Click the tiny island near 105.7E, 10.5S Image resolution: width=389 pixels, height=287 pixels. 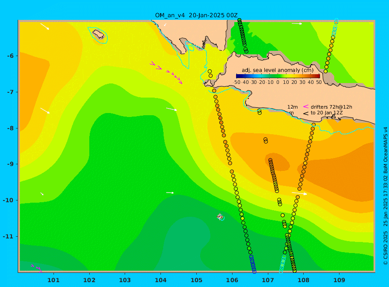[x=220, y=217]
